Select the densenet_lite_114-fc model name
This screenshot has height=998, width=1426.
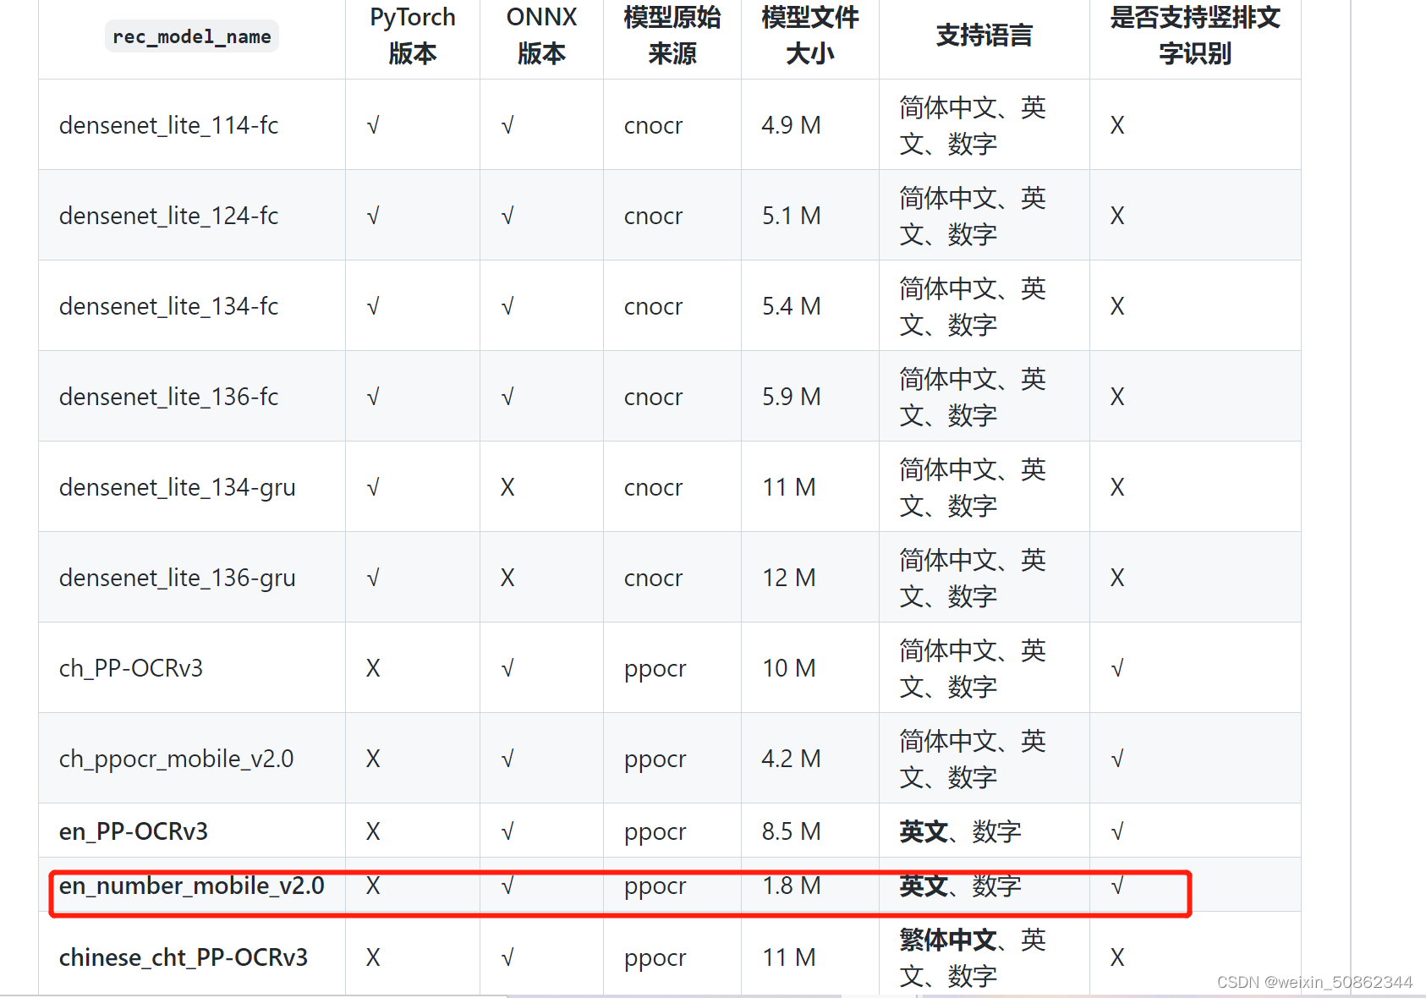168,125
